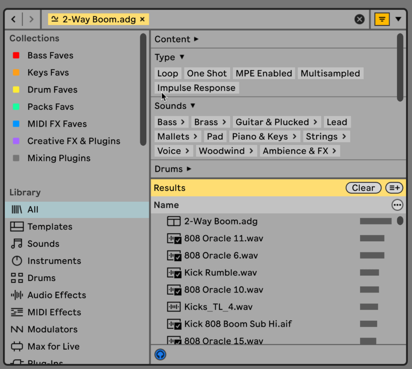Viewport: 412px width, 369px height.
Task: Enable the One Shot filter
Action: click(x=207, y=73)
